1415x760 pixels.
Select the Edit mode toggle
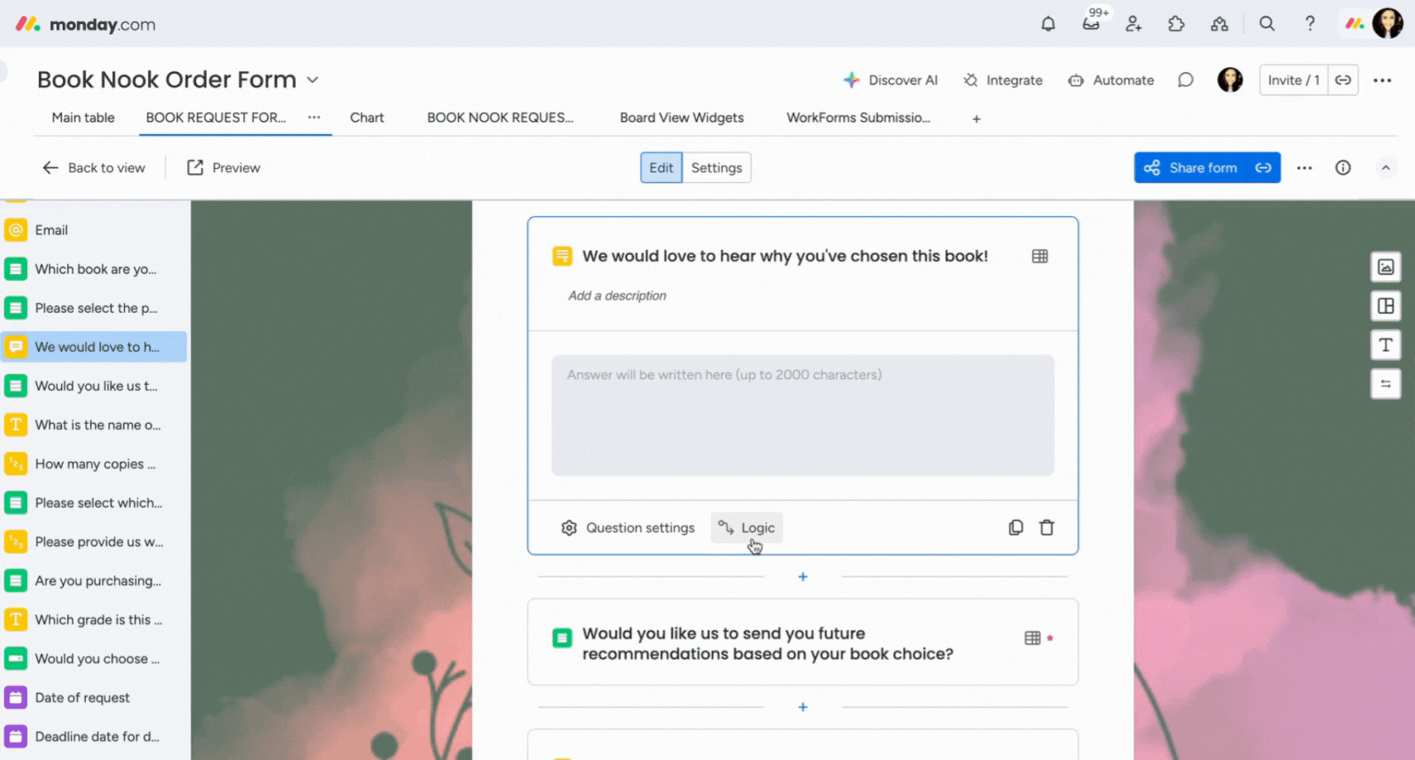click(661, 168)
